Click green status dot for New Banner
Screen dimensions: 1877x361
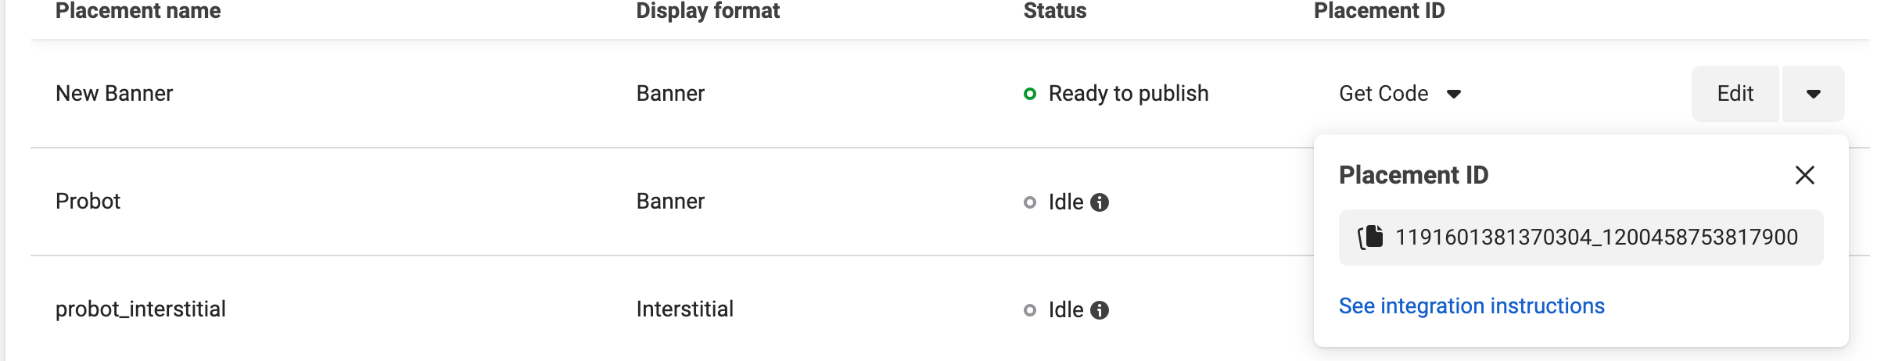click(x=1030, y=94)
